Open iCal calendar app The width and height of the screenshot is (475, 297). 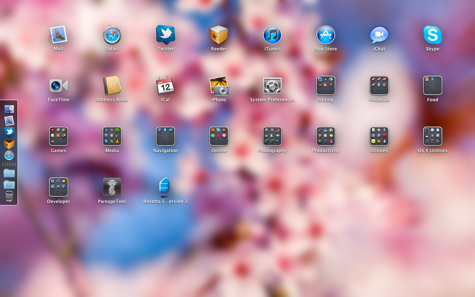[x=166, y=86]
